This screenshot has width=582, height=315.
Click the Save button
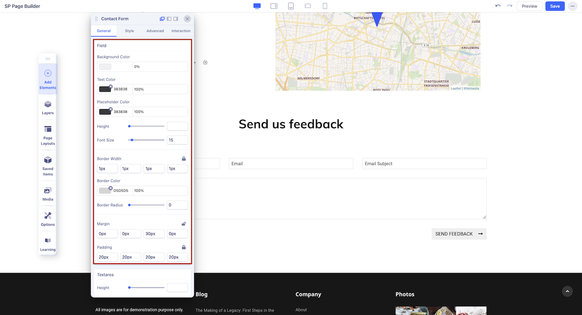(555, 6)
